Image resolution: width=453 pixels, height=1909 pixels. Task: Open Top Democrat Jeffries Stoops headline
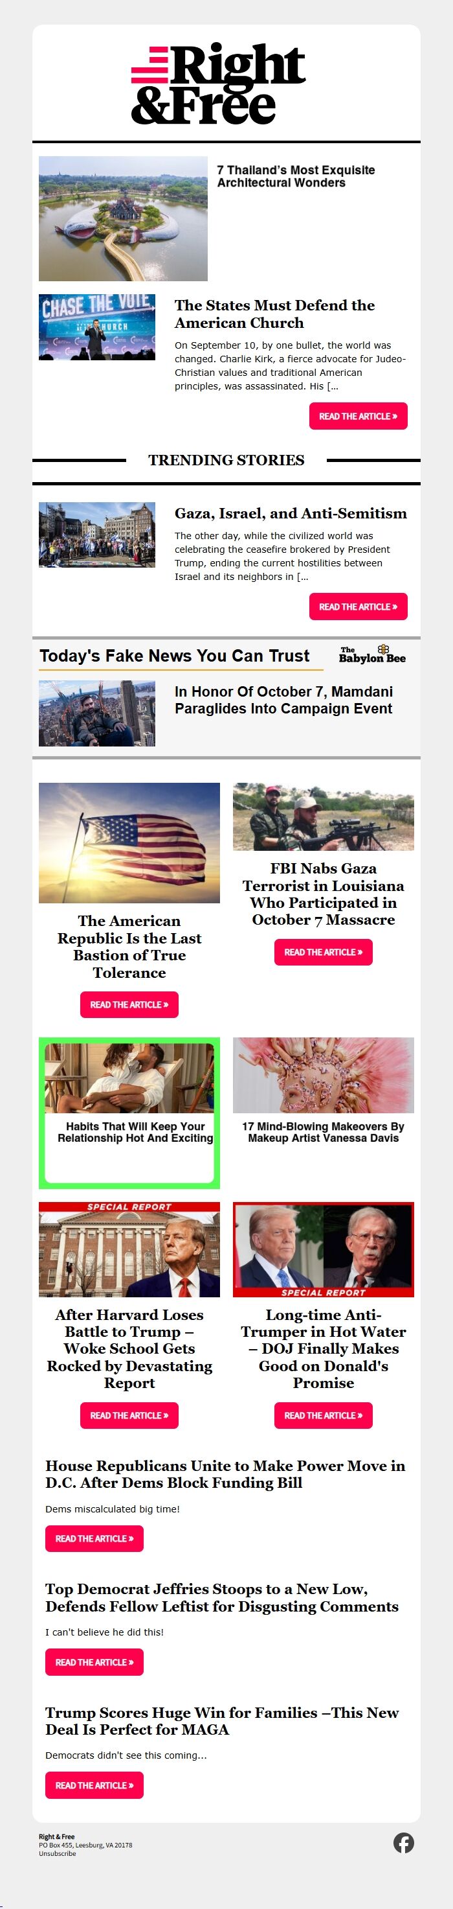coord(222,1597)
